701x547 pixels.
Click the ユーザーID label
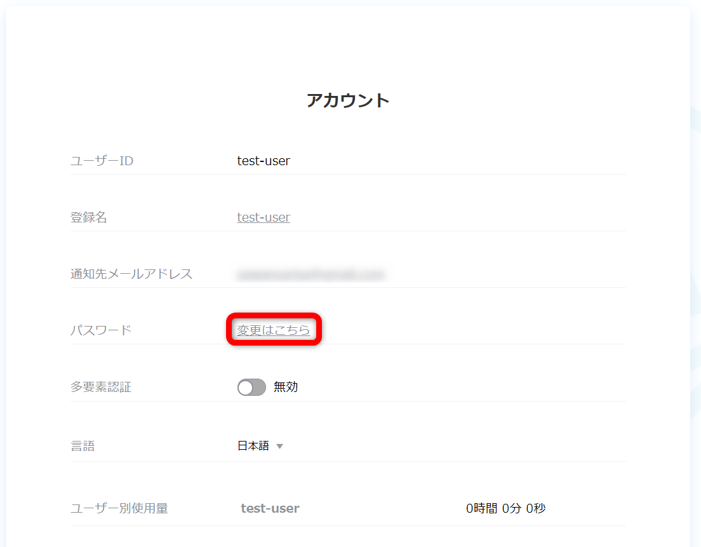pos(102,161)
